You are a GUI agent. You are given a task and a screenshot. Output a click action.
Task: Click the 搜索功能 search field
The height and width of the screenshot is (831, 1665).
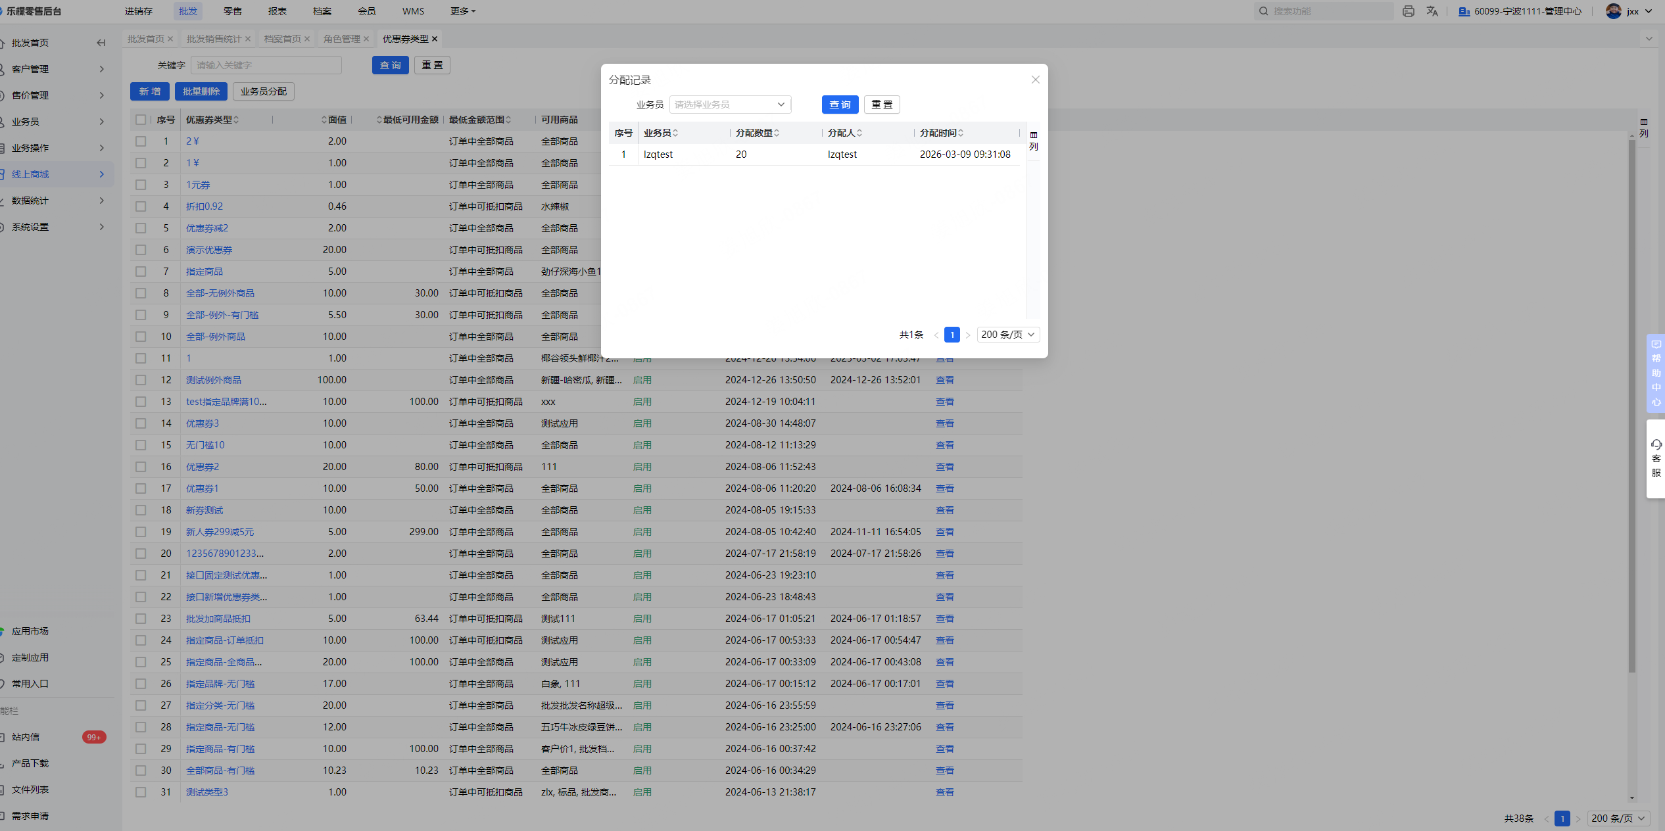tap(1325, 11)
